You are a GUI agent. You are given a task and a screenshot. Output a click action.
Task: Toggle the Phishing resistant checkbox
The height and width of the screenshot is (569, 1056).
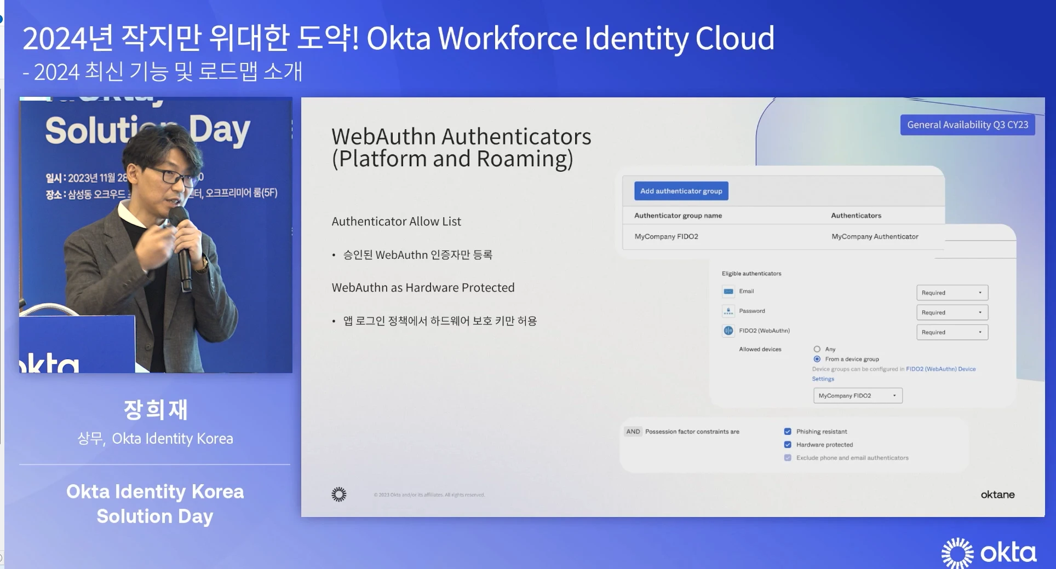tap(788, 432)
